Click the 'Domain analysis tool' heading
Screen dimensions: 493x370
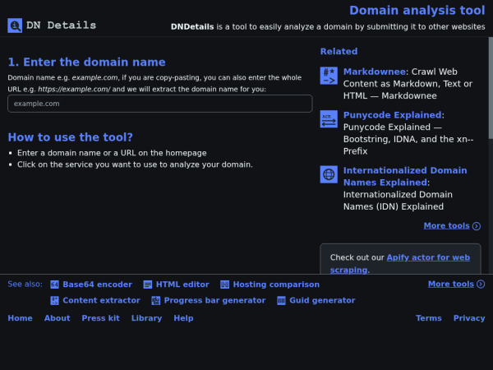pos(417,11)
